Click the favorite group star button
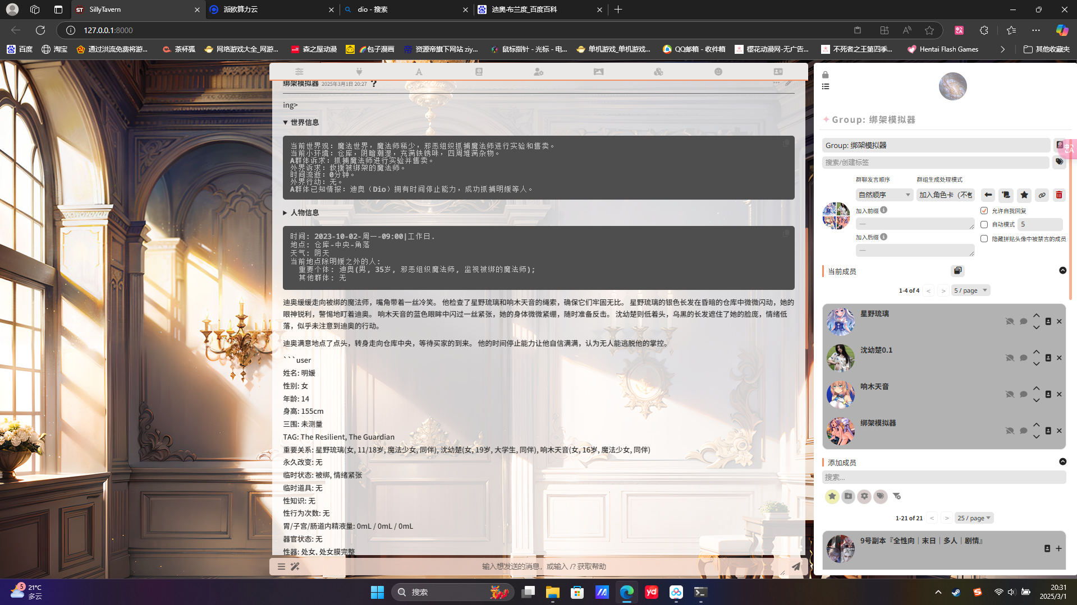Image resolution: width=1077 pixels, height=605 pixels. tap(1024, 195)
